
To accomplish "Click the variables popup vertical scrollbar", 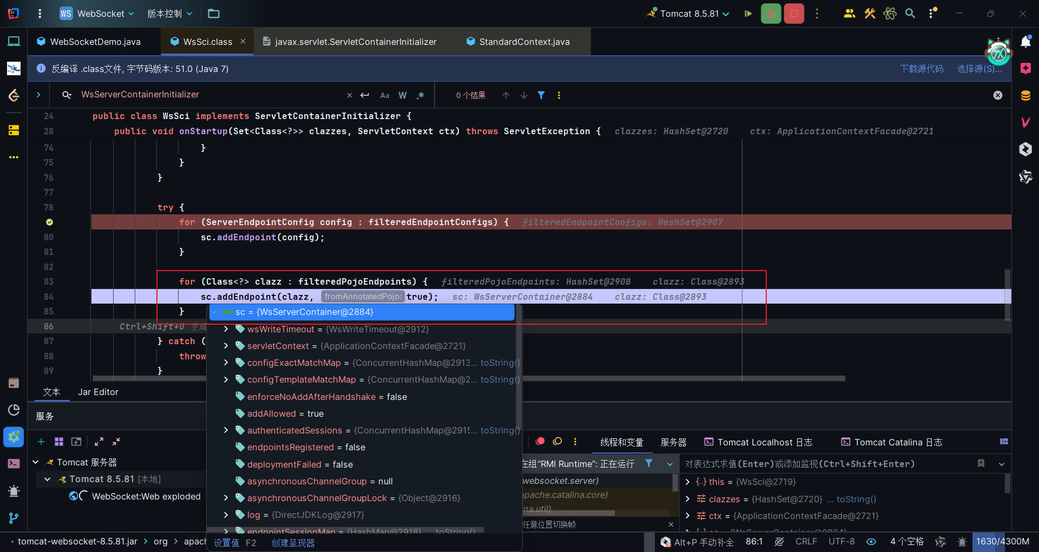I will (518, 368).
